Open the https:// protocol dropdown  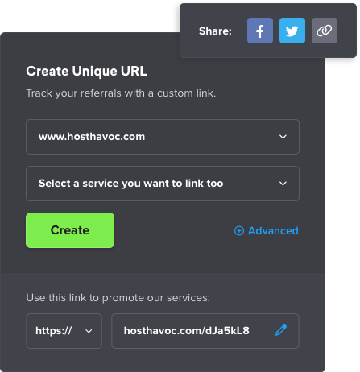tap(64, 331)
